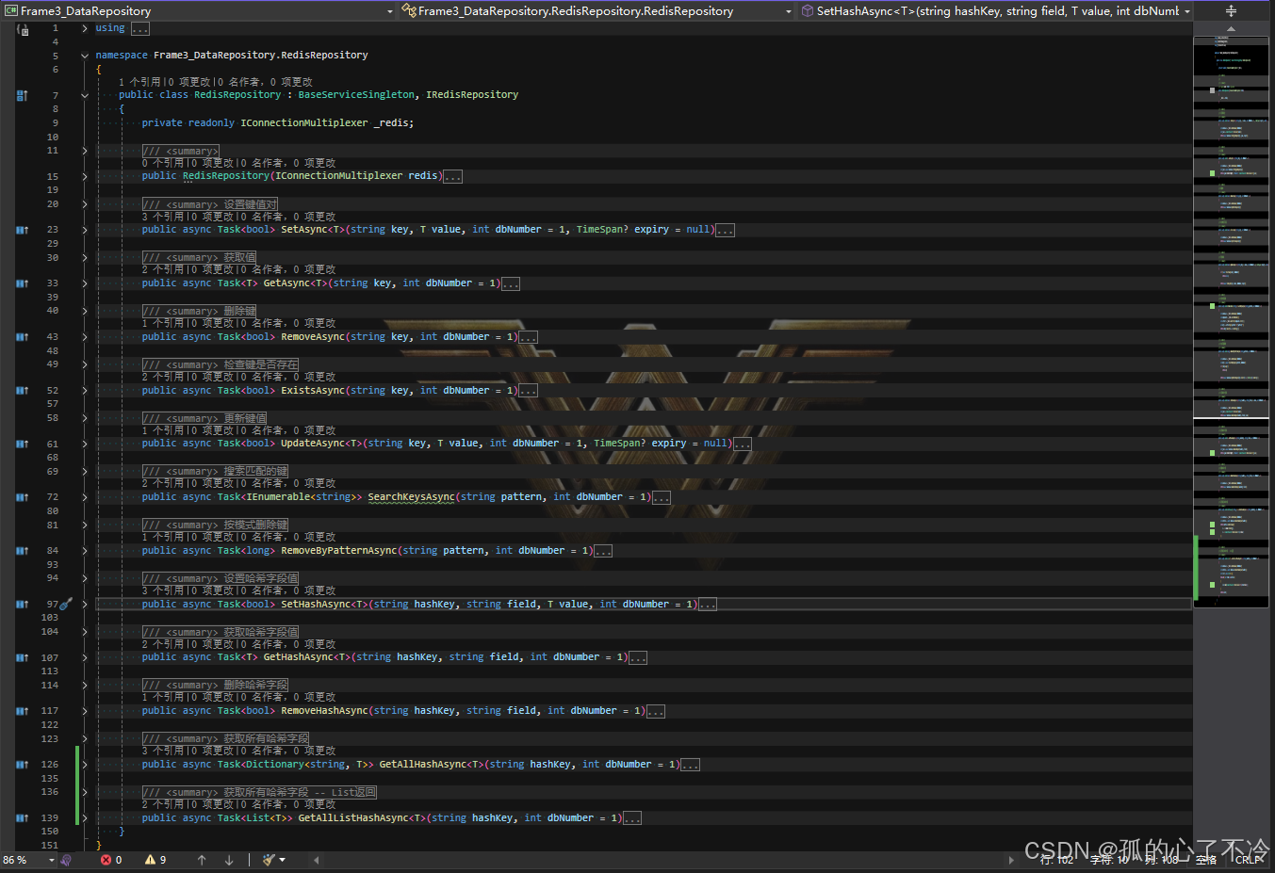Click inheritance margin icon next to RemoveByPatternAsync method
The width and height of the screenshot is (1275, 873).
click(x=23, y=551)
